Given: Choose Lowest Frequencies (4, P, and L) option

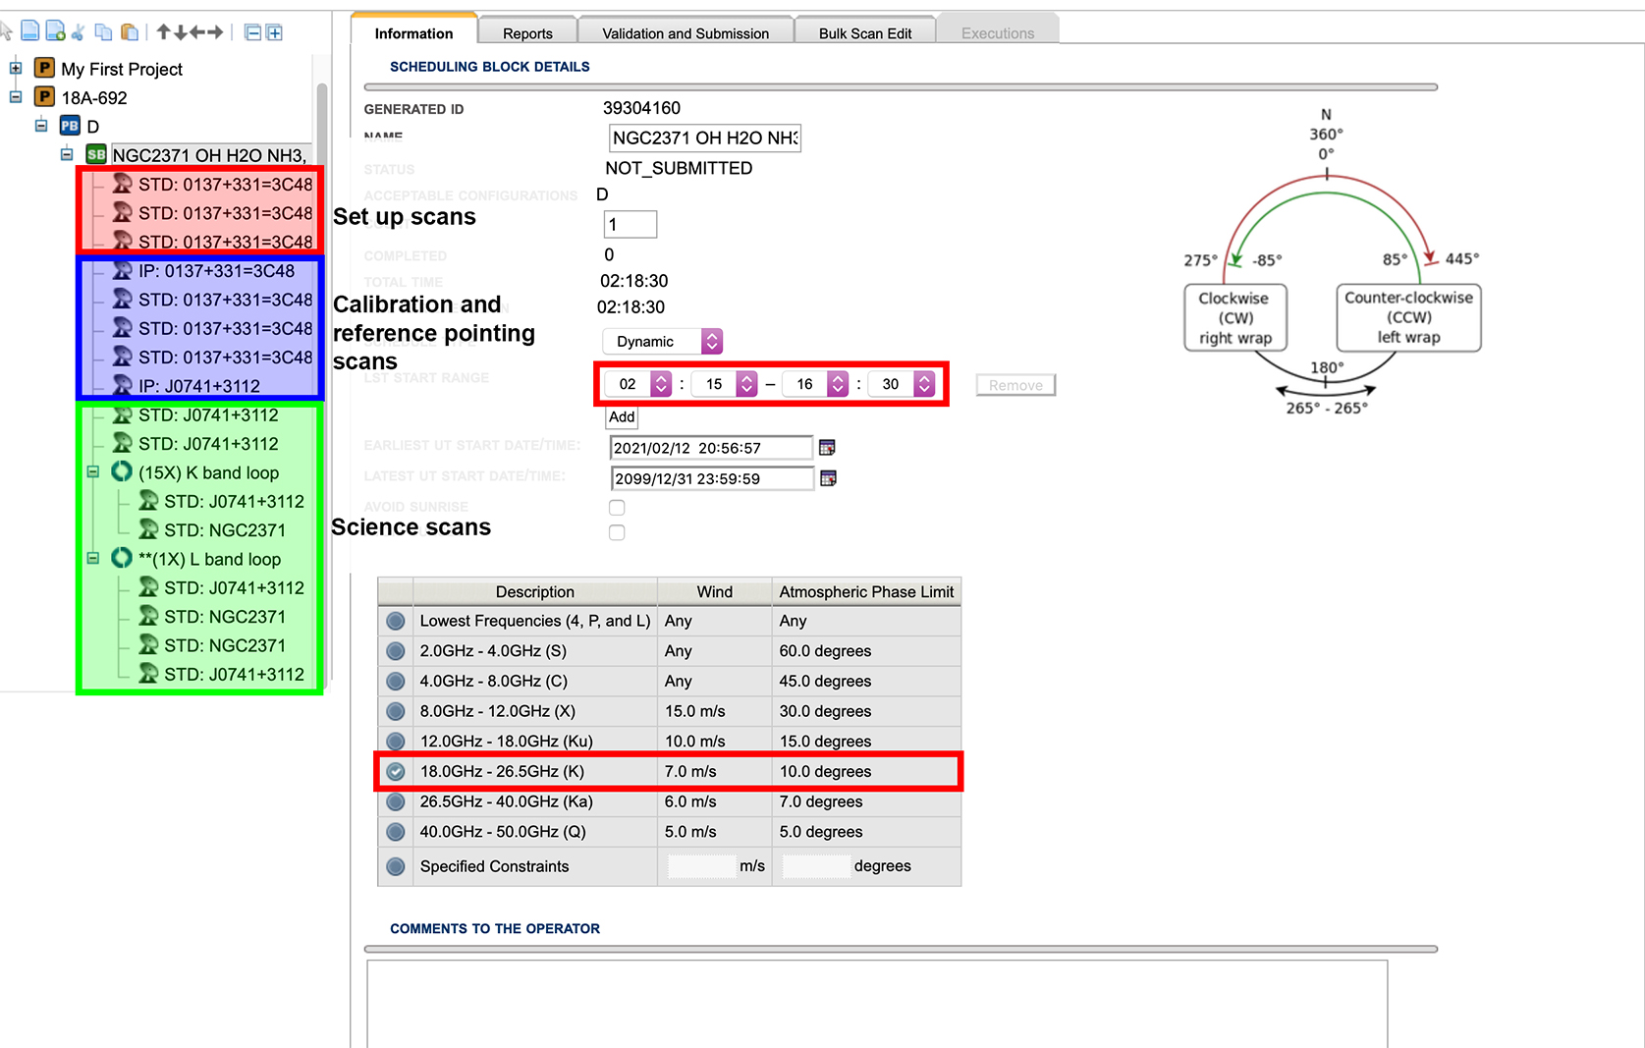Looking at the screenshot, I should tap(395, 621).
